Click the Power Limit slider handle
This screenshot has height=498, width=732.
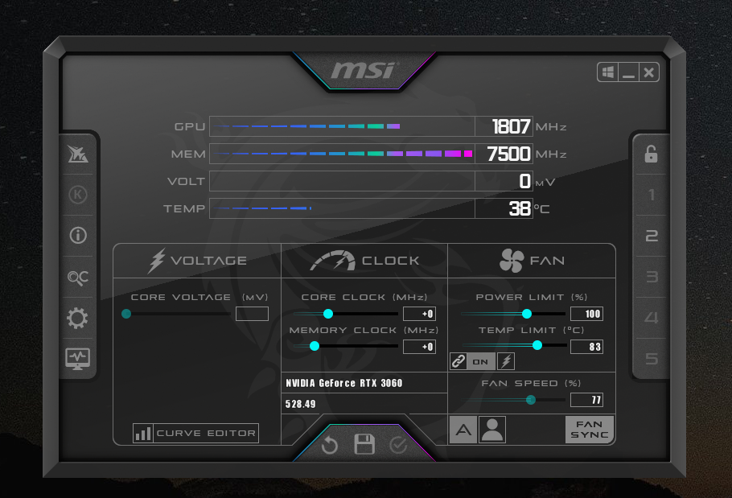pyautogui.click(x=527, y=314)
